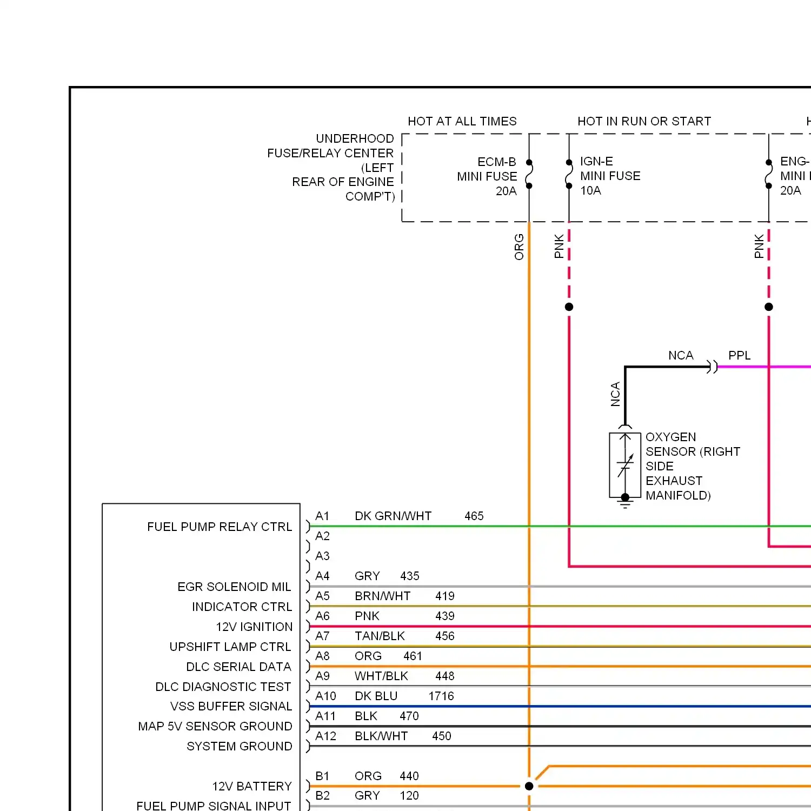Click the BRN/WHT 419 wire label
Image resolution: width=811 pixels, height=811 pixels.
404,596
